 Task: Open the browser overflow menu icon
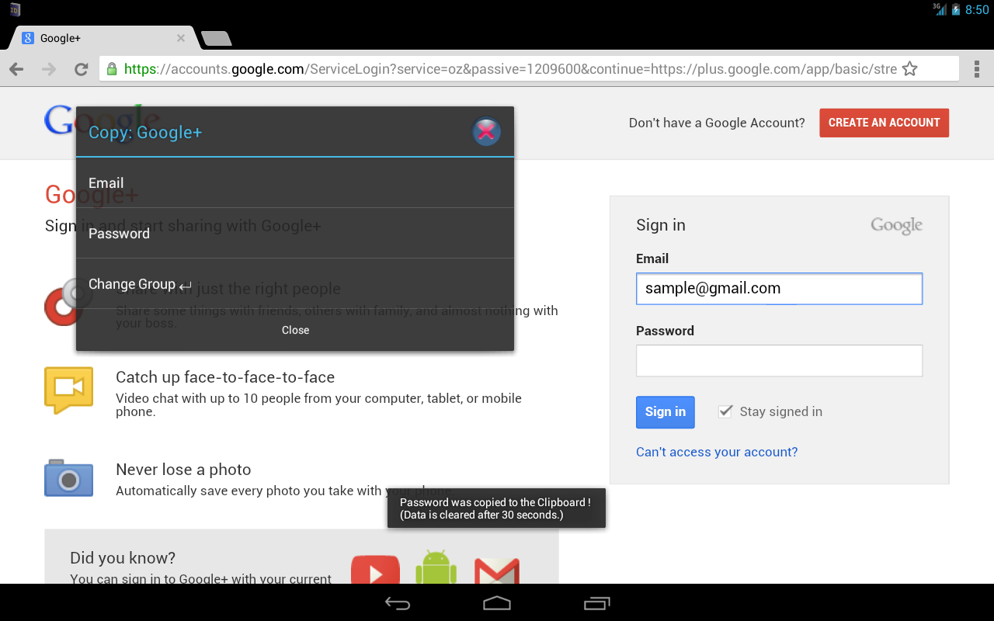click(x=977, y=68)
